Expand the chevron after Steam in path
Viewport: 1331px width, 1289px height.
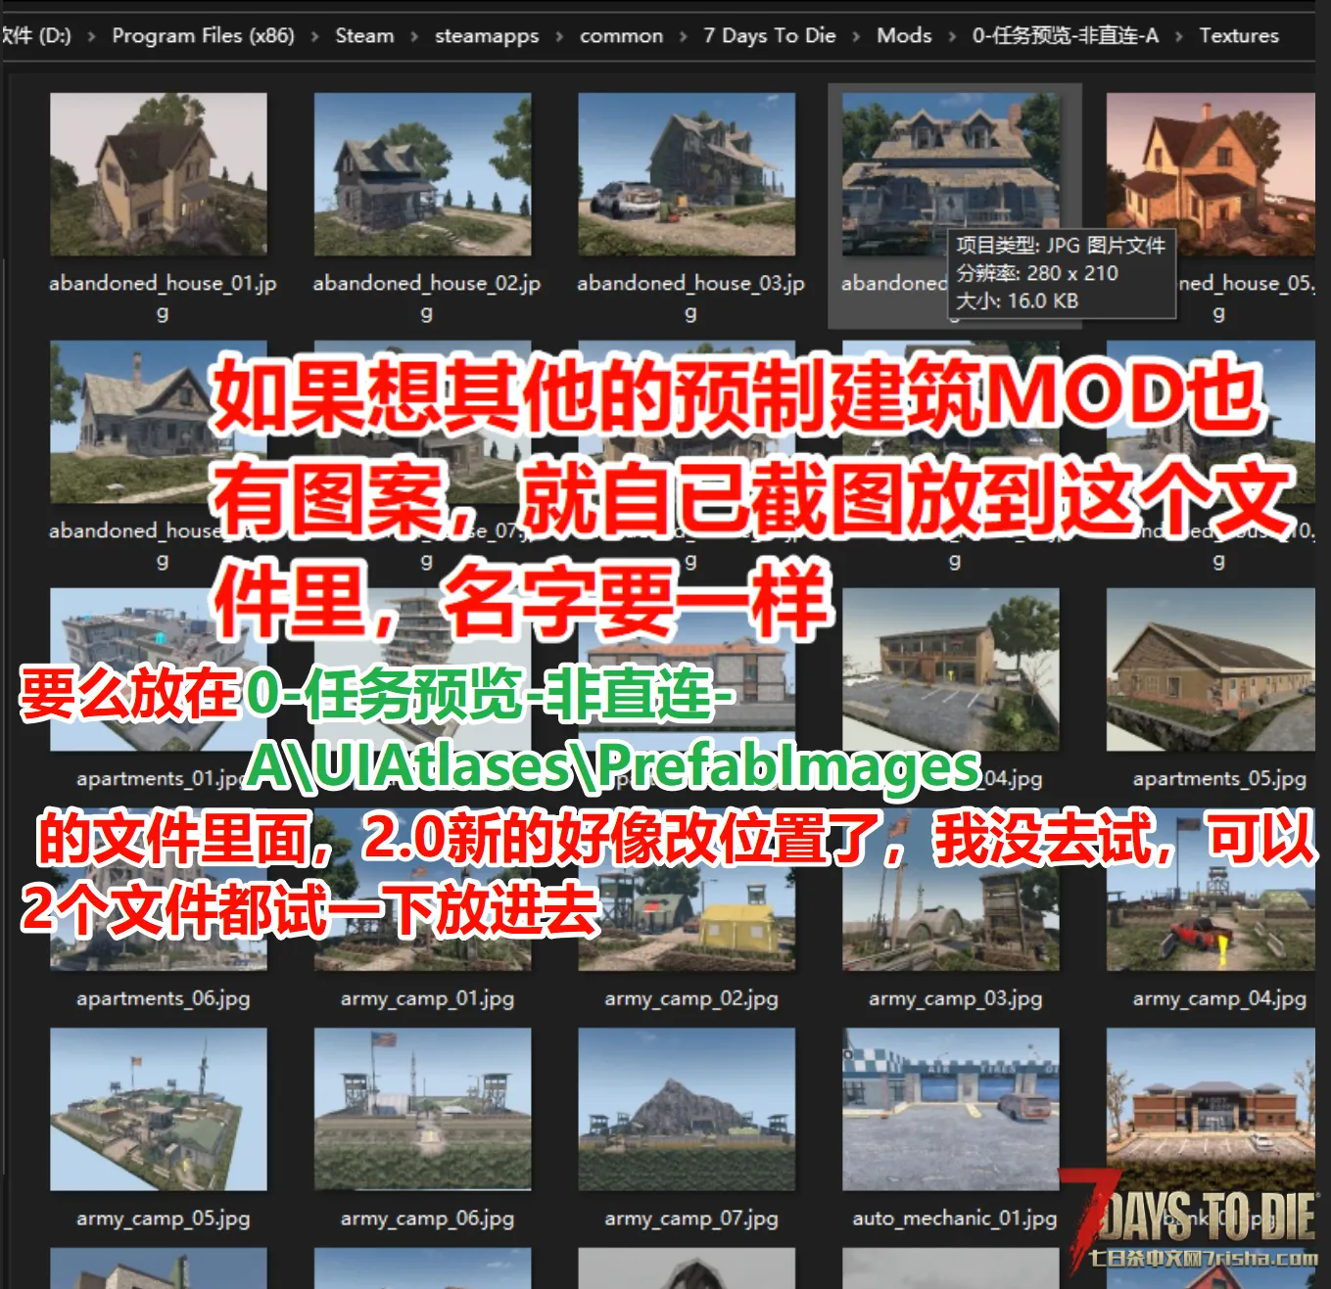(x=414, y=36)
